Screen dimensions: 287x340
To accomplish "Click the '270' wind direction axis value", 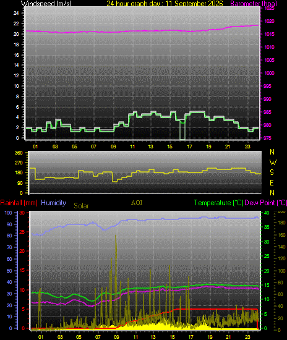I will click(19, 163).
